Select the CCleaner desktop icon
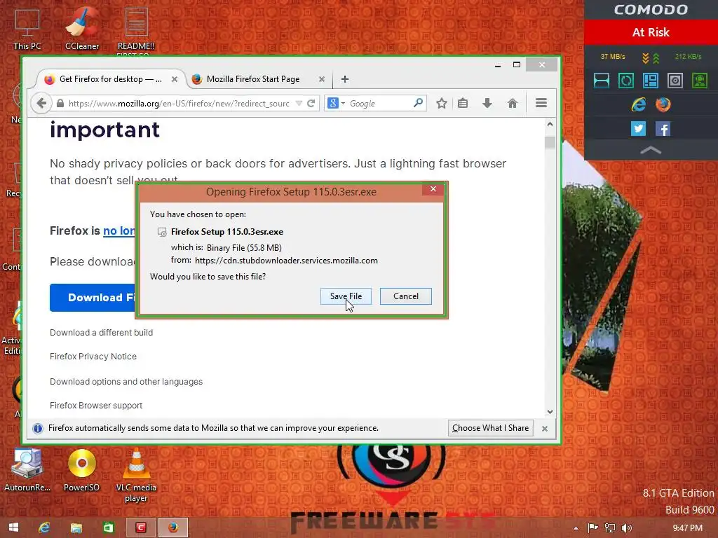The width and height of the screenshot is (718, 538). 82,28
